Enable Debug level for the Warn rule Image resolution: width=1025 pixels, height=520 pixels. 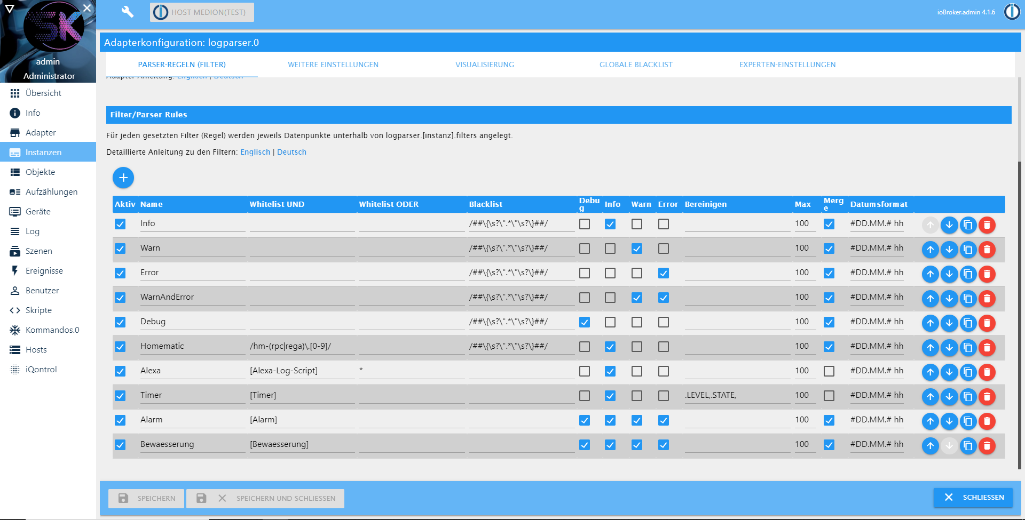click(585, 249)
